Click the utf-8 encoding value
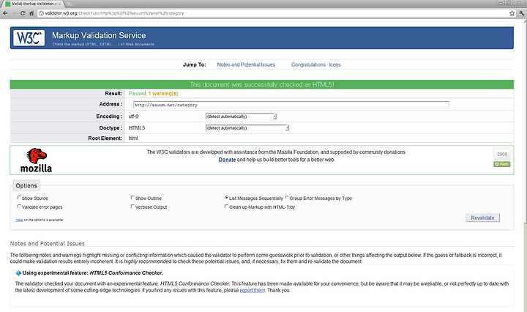The width and height of the screenshot is (527, 312). pos(133,116)
